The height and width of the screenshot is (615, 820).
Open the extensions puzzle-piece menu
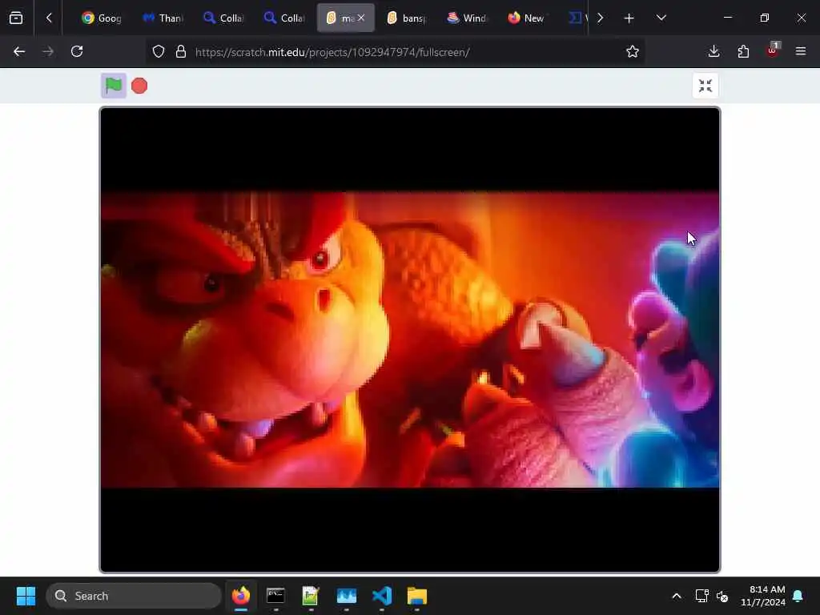[743, 52]
